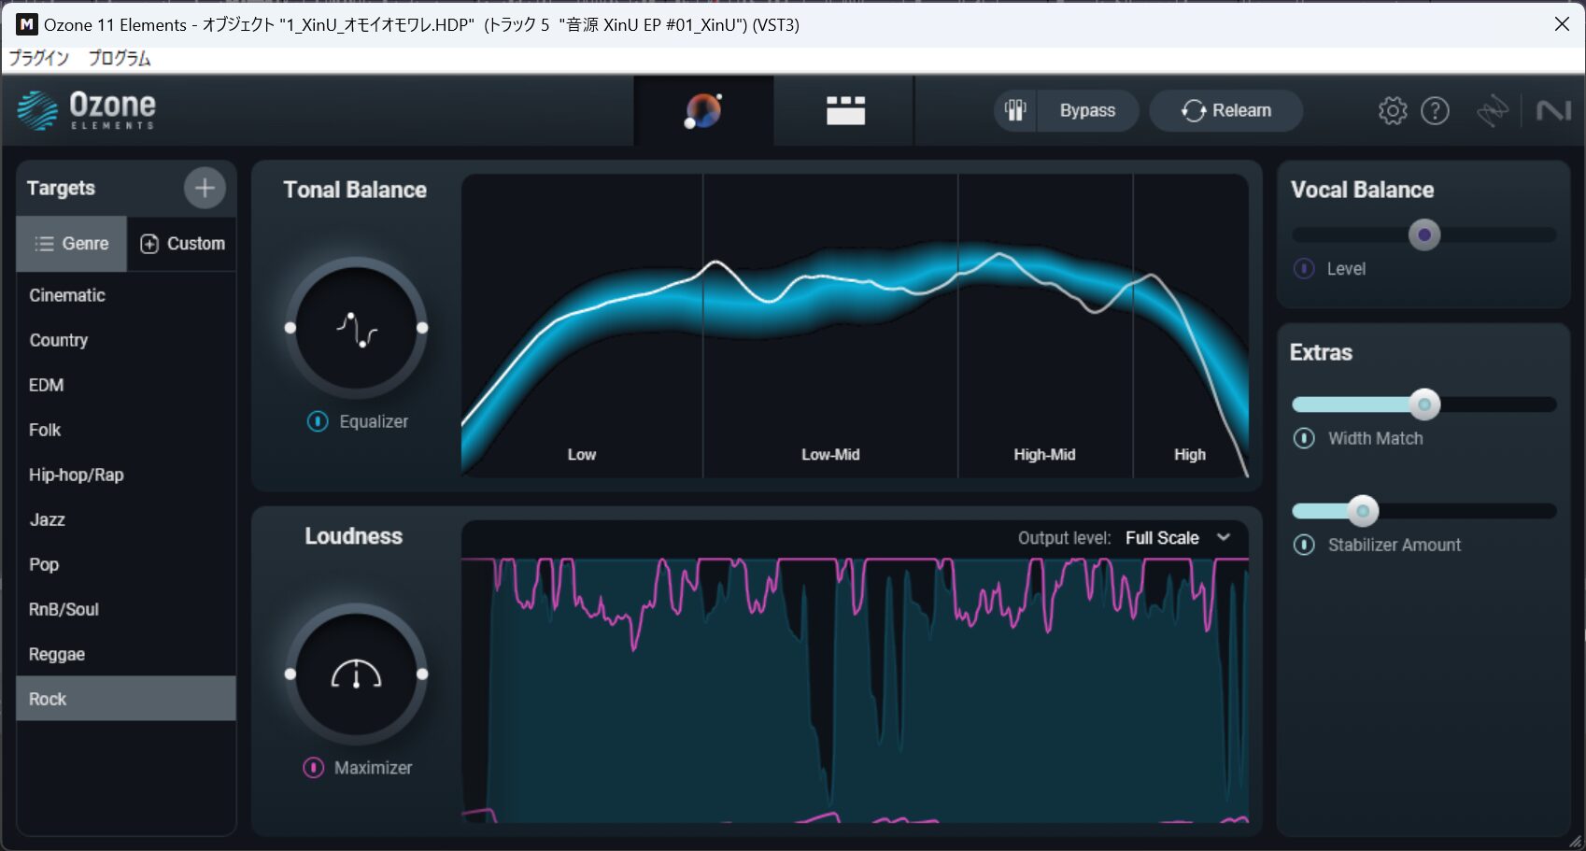
Task: Choose the Folk genre target
Action: coord(126,430)
